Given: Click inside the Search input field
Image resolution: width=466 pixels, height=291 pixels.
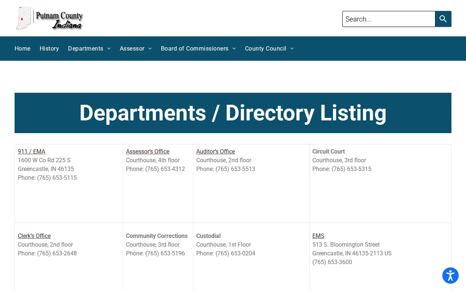Looking at the screenshot, I should pyautogui.click(x=388, y=19).
